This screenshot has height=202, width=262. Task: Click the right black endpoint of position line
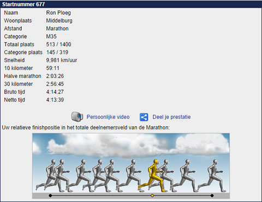[212, 195]
